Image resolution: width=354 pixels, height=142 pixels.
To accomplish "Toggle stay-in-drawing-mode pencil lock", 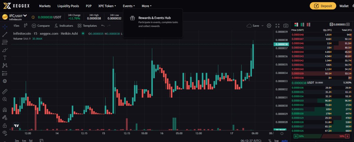I will coord(4,118).
